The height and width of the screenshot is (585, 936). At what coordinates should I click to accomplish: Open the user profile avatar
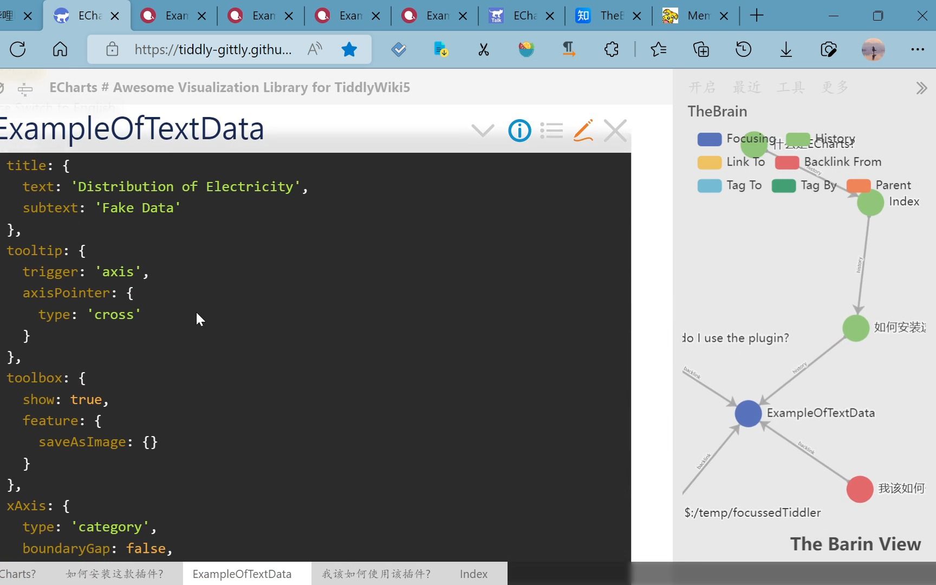click(x=873, y=49)
